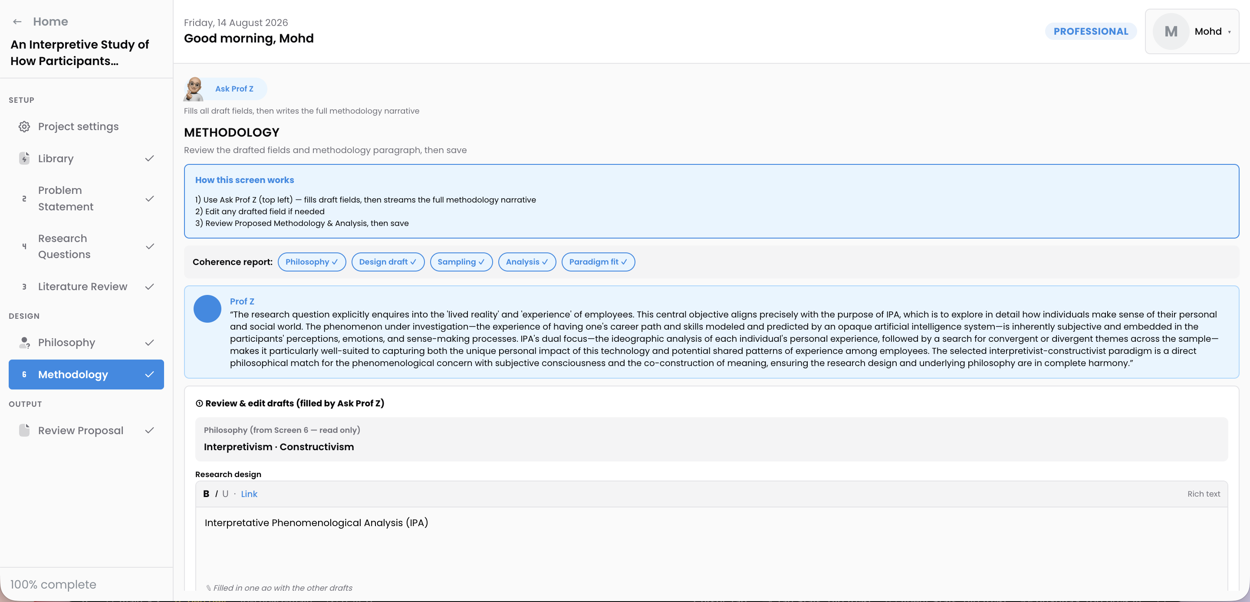This screenshot has height=602, width=1250.
Task: Click the Problem Statement completion checkmark
Action: tap(149, 199)
